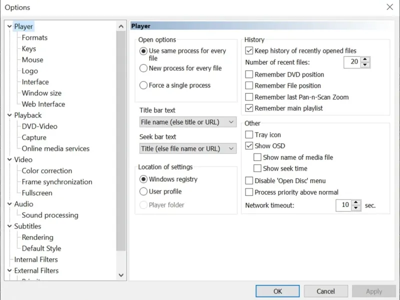Tick Disable 'Open Disc' menu checkbox

coord(249,180)
